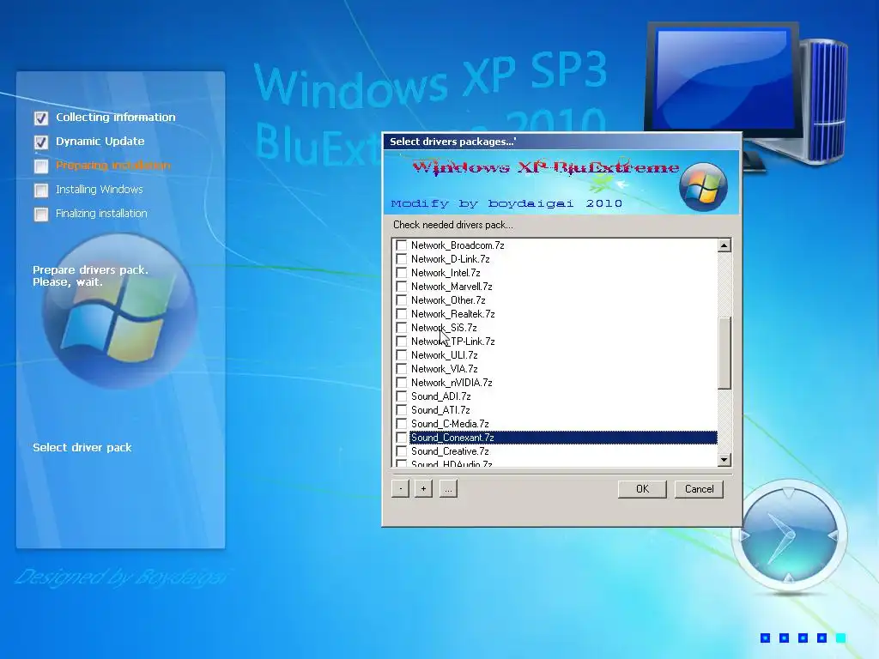Tick the Network_TP-Link.7z checkbox
Image resolution: width=879 pixels, height=659 pixels.
coord(402,342)
